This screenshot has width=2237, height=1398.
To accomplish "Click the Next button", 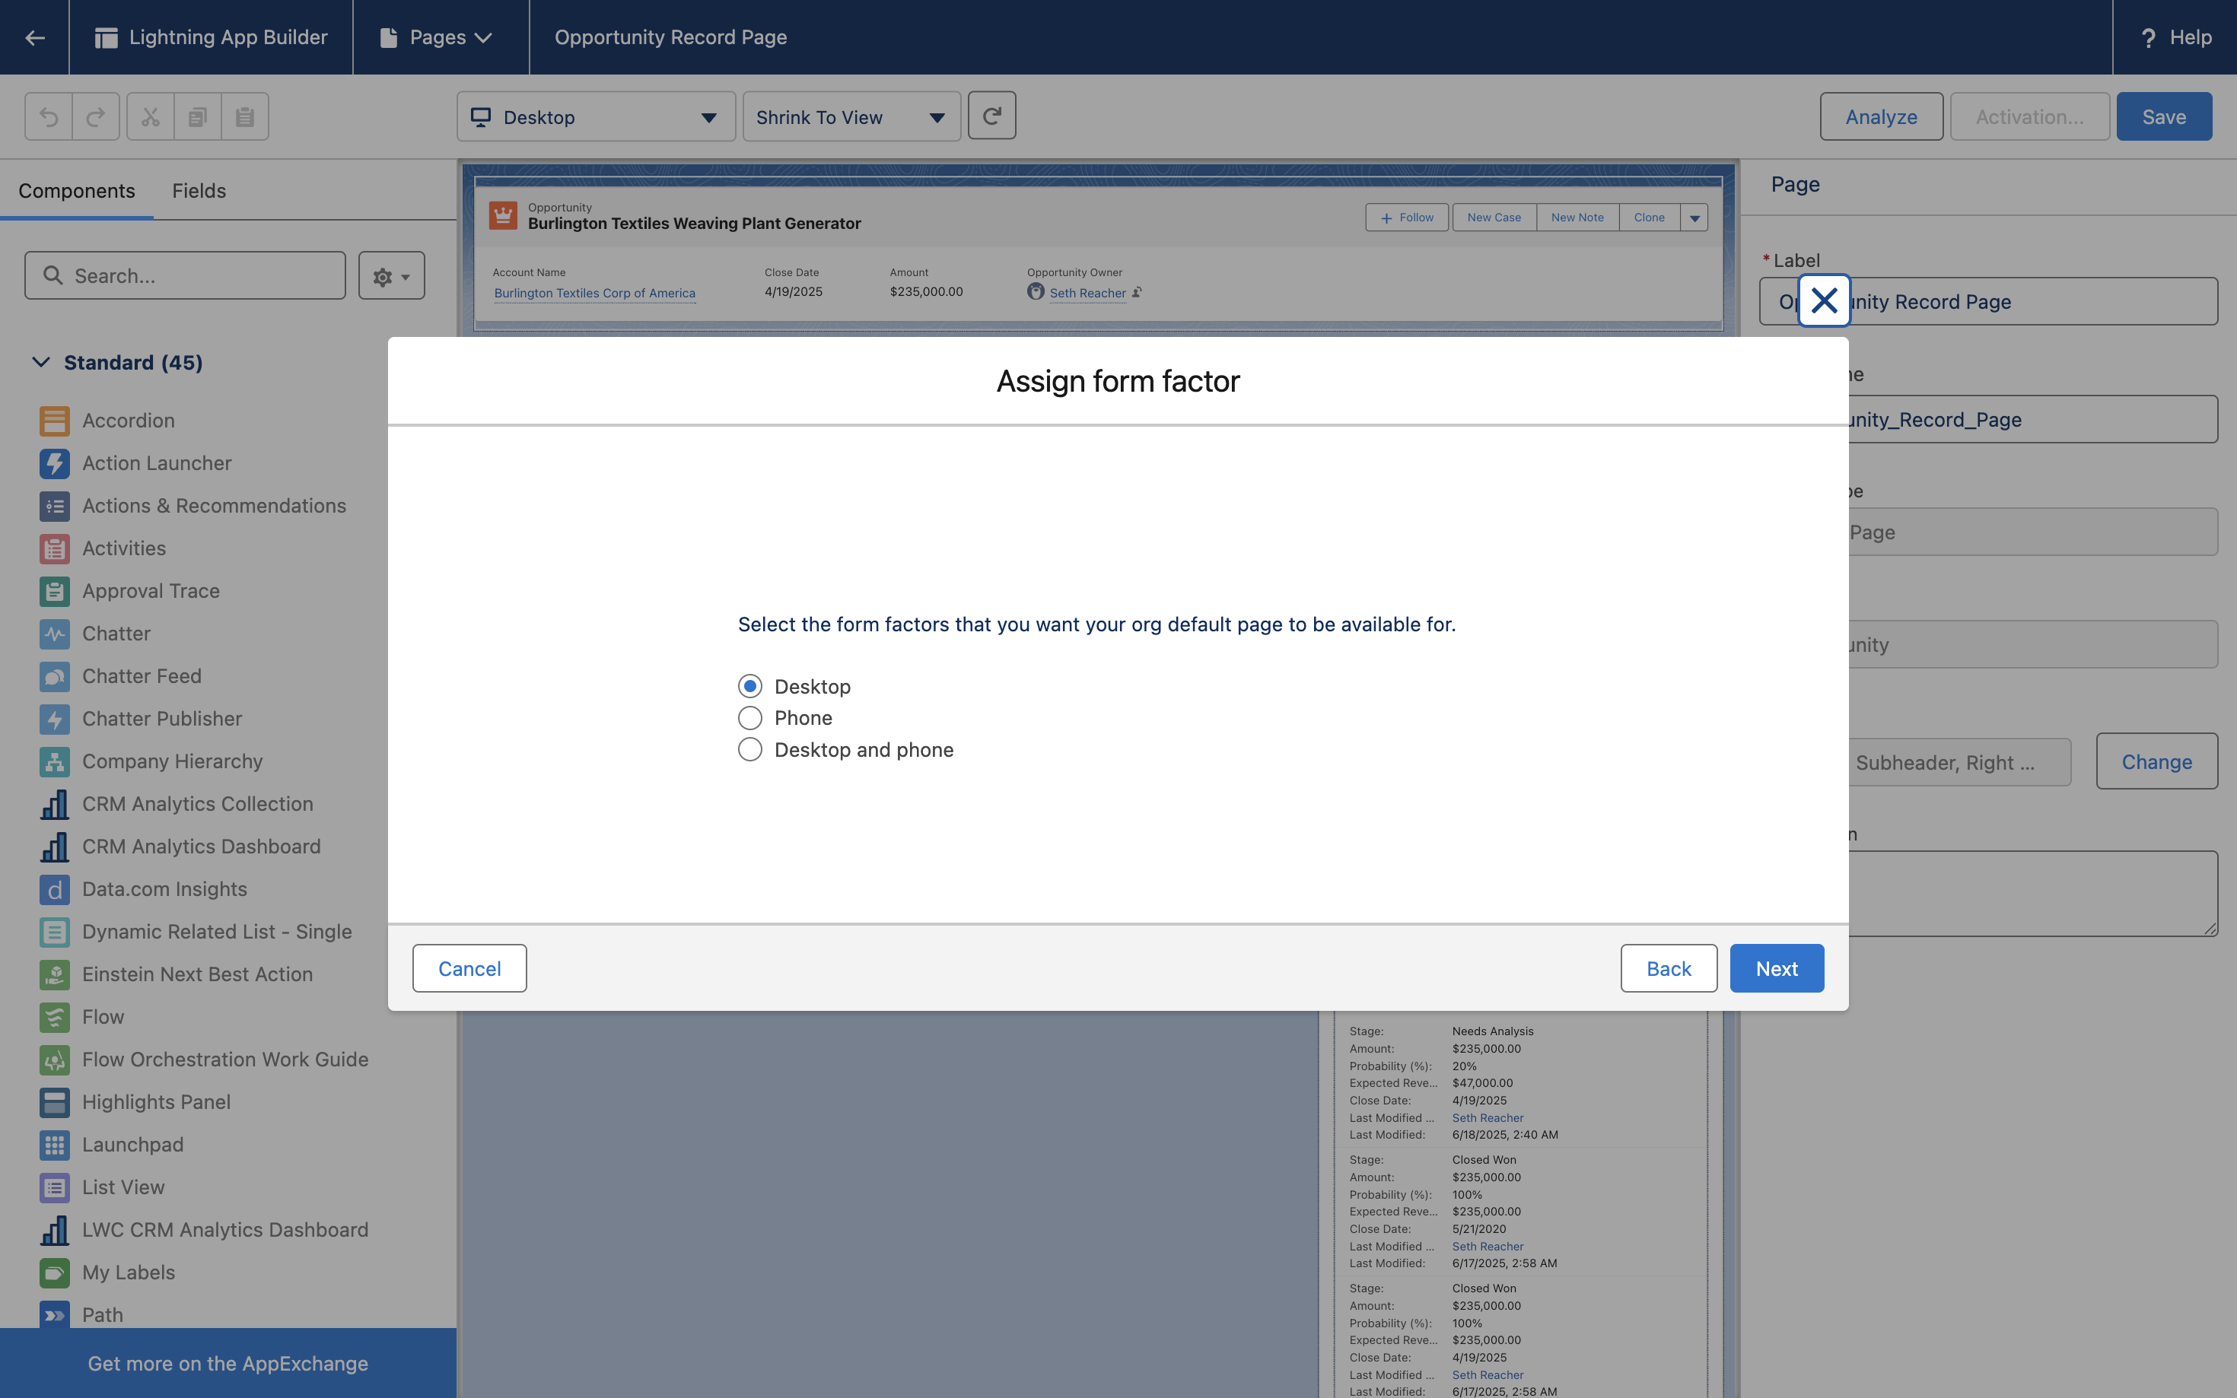I will (x=1776, y=968).
